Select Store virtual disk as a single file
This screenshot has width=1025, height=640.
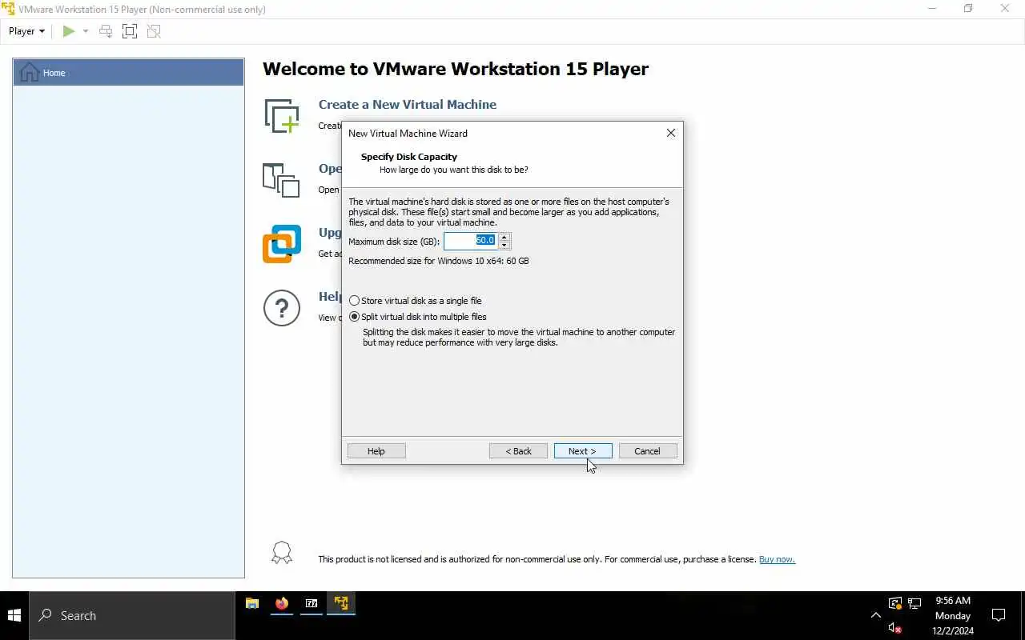click(x=416, y=301)
